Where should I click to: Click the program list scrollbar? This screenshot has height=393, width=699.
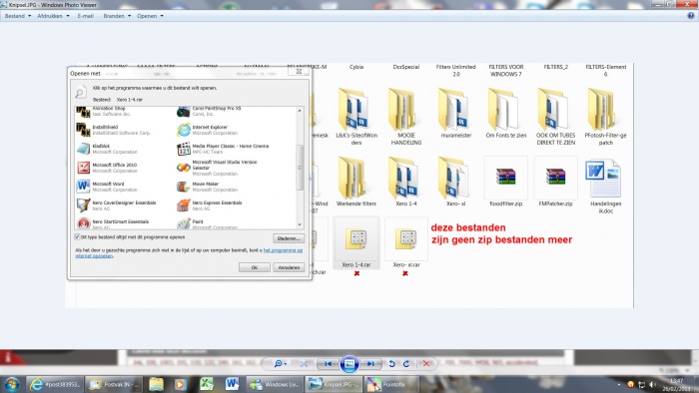pyautogui.click(x=300, y=168)
